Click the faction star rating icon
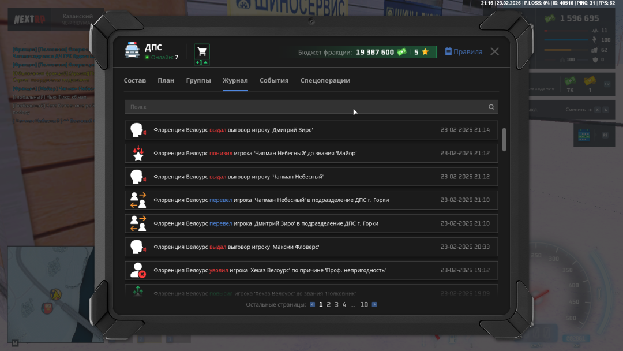This screenshot has width=623, height=351. (x=425, y=52)
